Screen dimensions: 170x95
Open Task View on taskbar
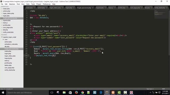[52, 93]
